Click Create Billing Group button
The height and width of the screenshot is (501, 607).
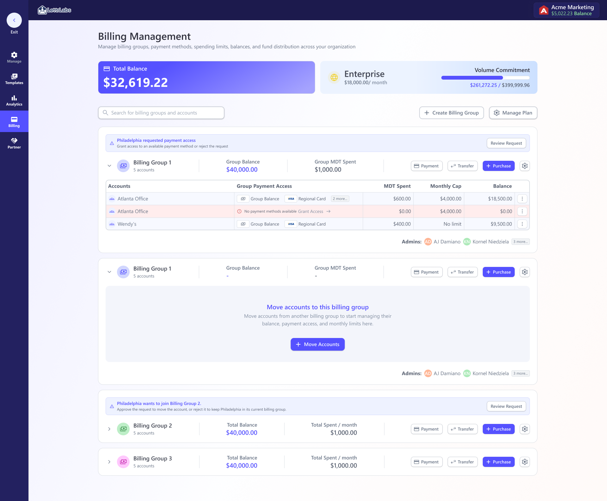pyautogui.click(x=451, y=113)
